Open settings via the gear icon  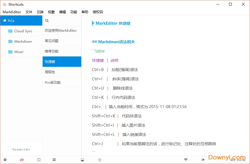[5, 160]
